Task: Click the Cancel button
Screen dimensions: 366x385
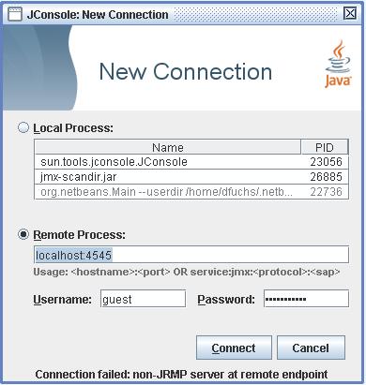Action: pyautogui.click(x=311, y=348)
